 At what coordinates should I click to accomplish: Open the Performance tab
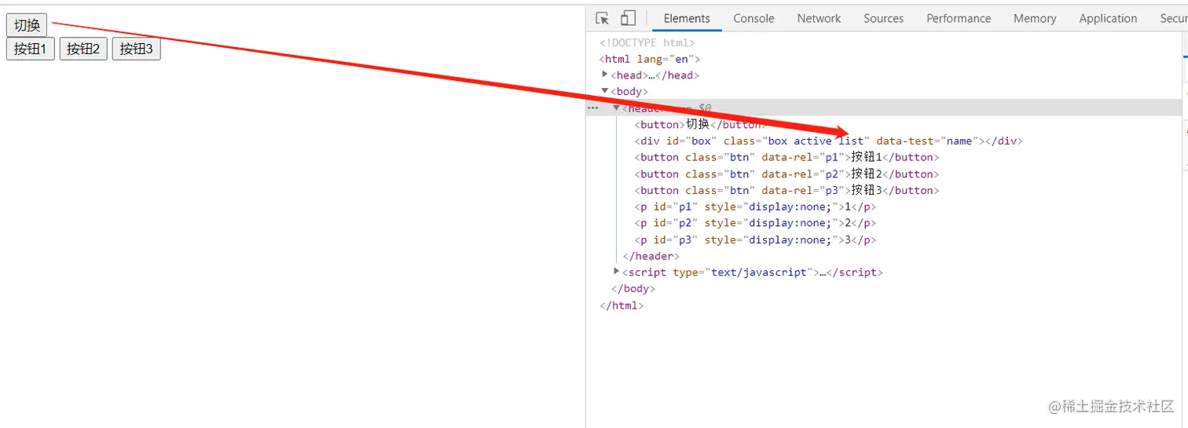point(959,18)
